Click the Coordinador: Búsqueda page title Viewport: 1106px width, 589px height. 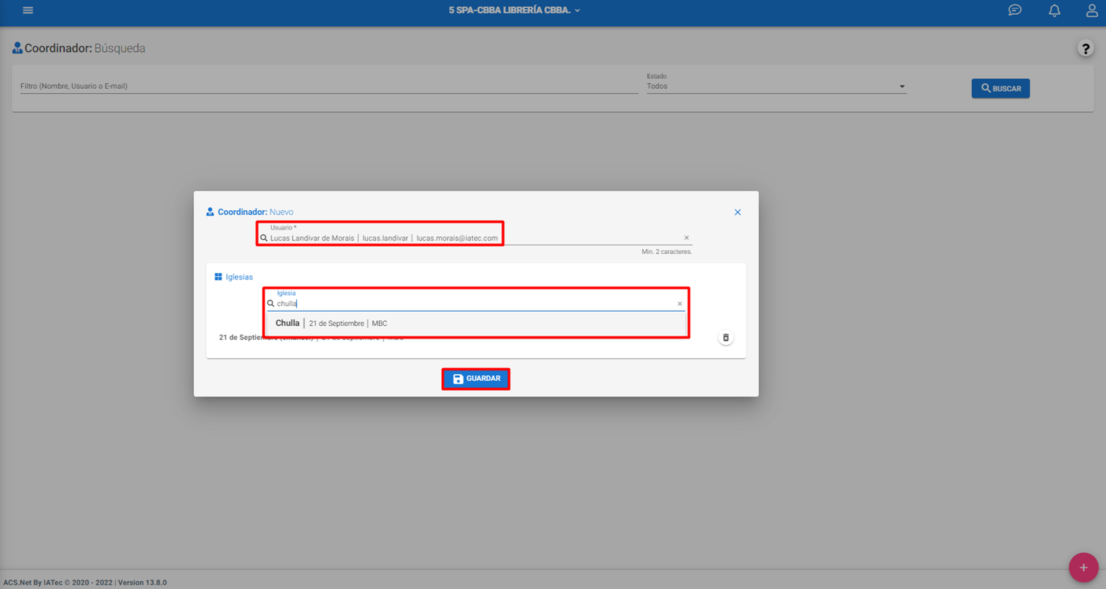pos(79,49)
